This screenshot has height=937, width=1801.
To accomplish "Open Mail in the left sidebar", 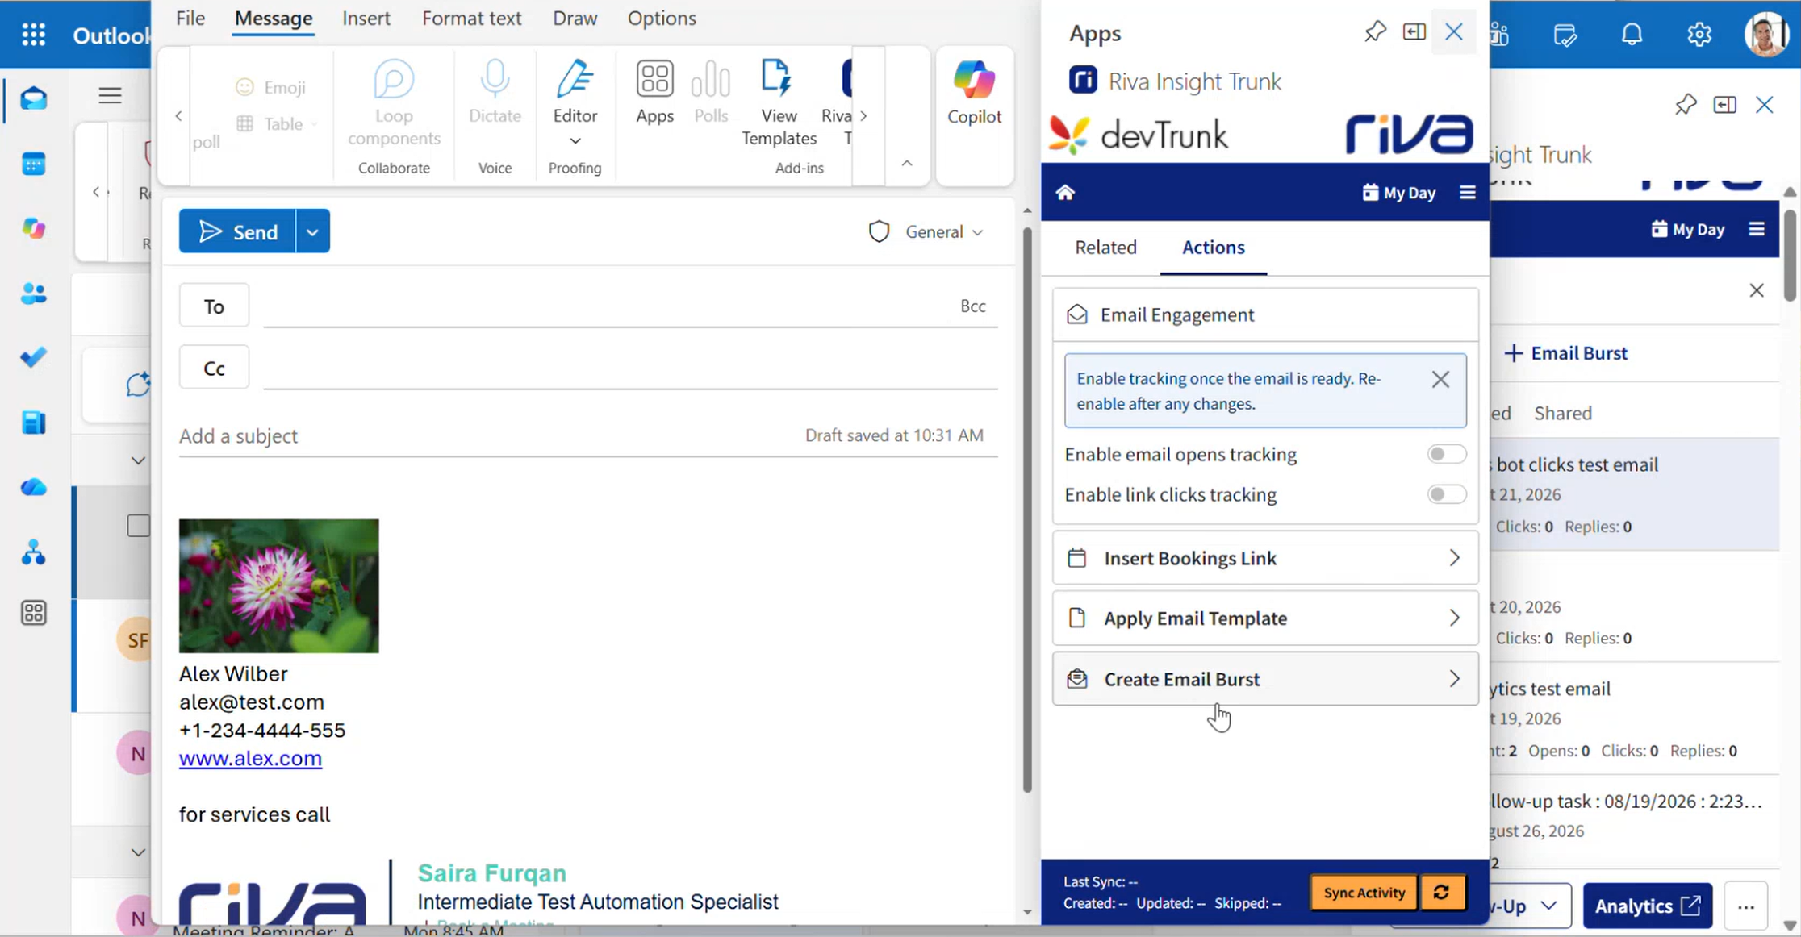I will pos(33,99).
